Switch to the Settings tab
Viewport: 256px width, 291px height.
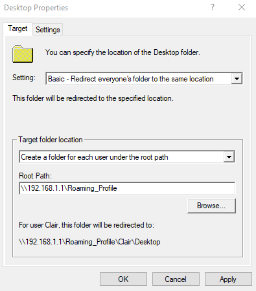point(48,30)
